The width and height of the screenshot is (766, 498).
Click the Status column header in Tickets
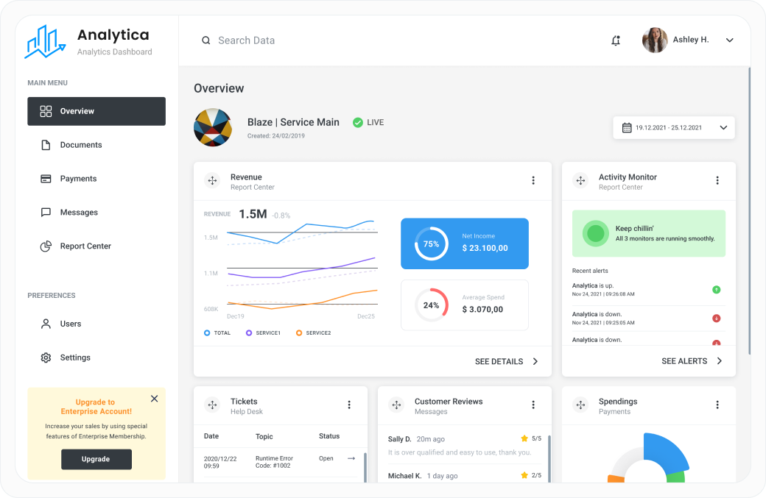(x=328, y=436)
